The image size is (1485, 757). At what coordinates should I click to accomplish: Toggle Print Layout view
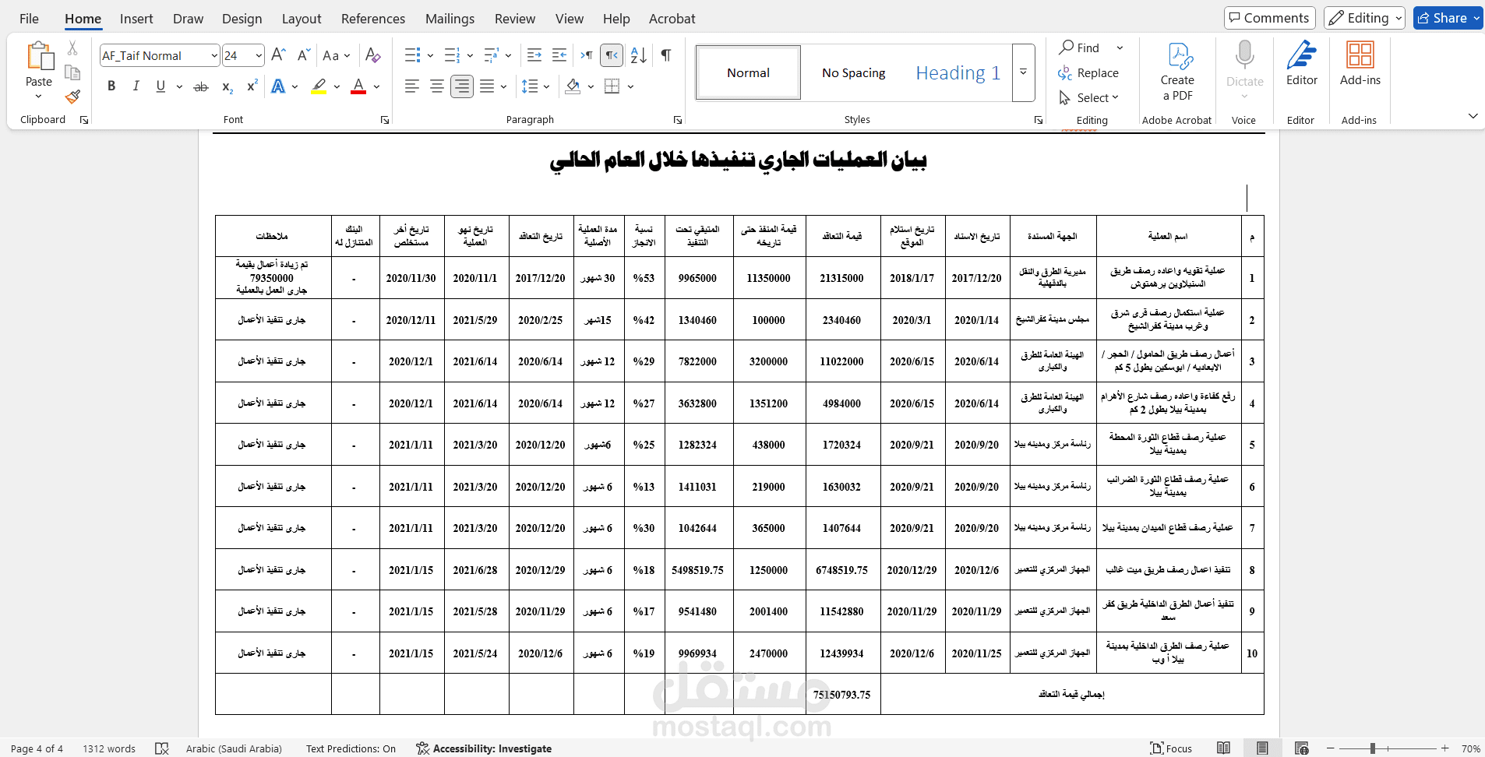1262,748
